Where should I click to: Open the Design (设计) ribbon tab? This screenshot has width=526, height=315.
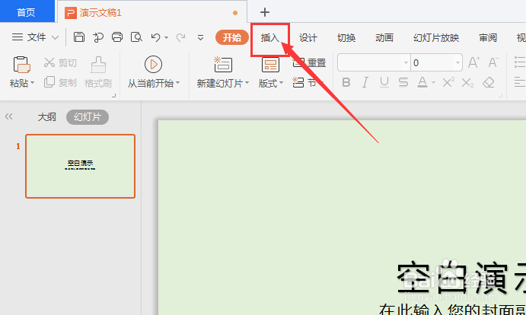[308, 37]
